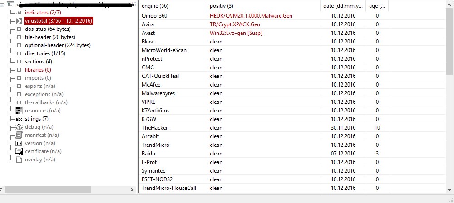Click the manifest document icon
This screenshot has height=203, width=454.
click(19, 135)
